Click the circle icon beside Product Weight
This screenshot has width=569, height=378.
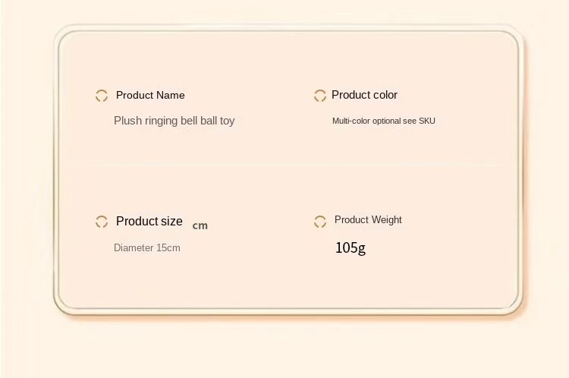click(320, 222)
